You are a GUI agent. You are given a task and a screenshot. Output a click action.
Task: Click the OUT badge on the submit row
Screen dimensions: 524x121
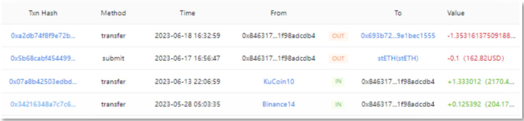(338, 59)
